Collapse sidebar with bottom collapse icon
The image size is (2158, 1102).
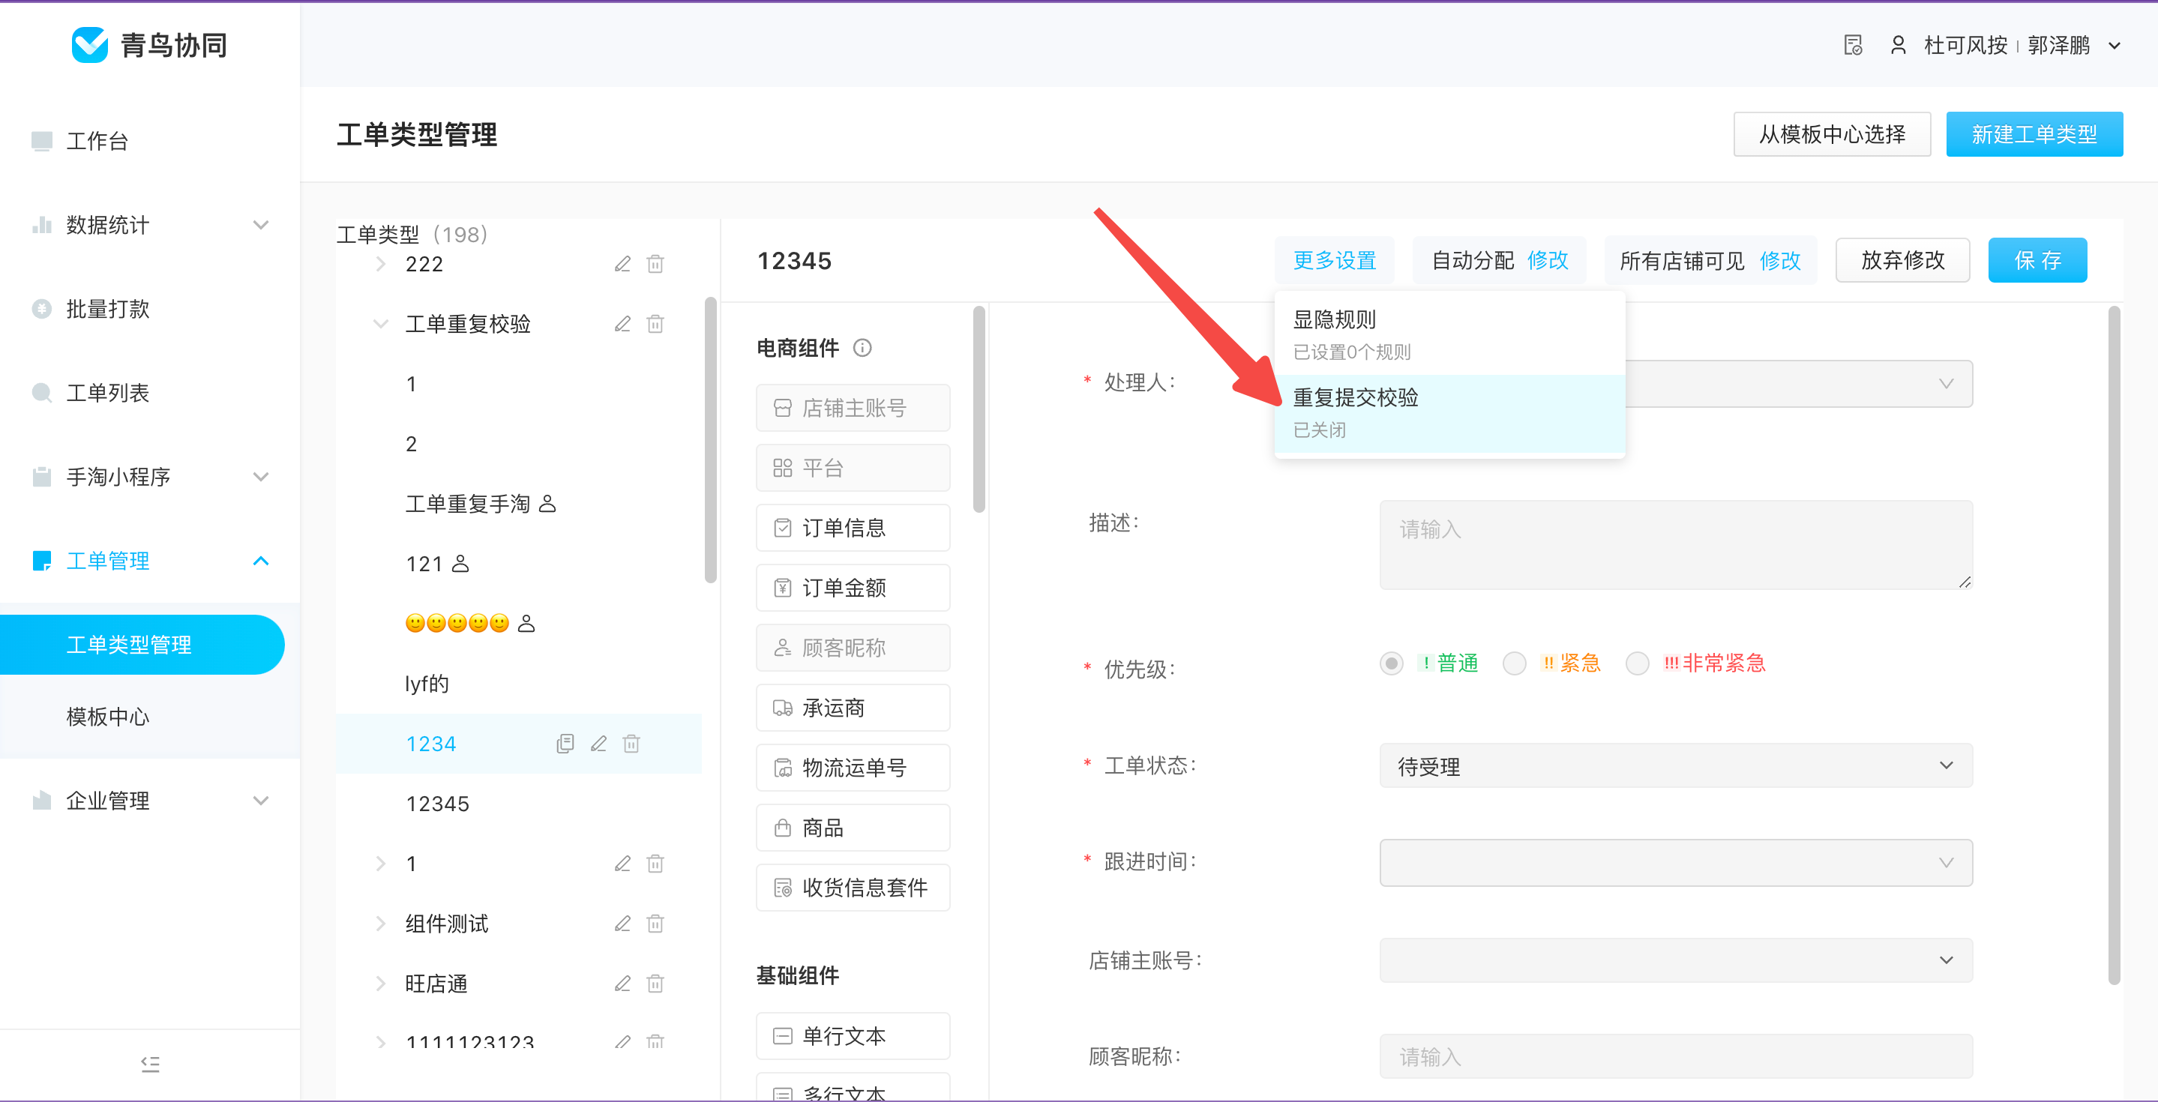tap(150, 1064)
